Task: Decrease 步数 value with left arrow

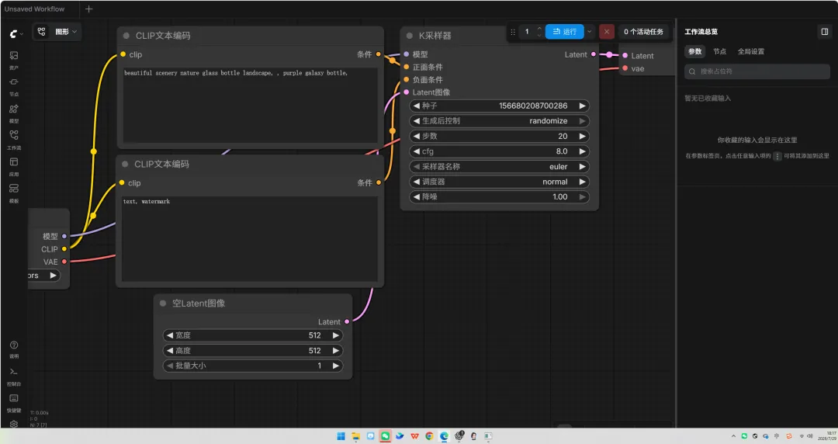Action: pos(417,136)
